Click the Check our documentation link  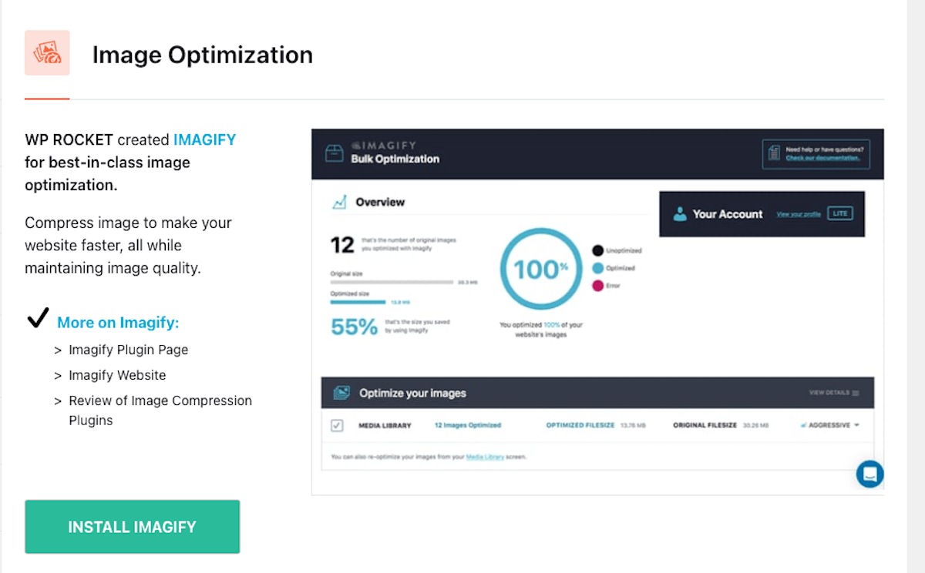coord(822,158)
